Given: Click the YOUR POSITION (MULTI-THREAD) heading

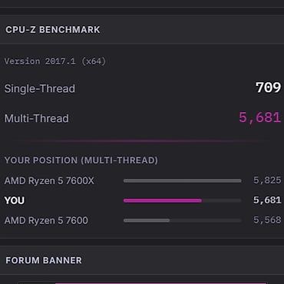Looking at the screenshot, I should coord(81,160).
